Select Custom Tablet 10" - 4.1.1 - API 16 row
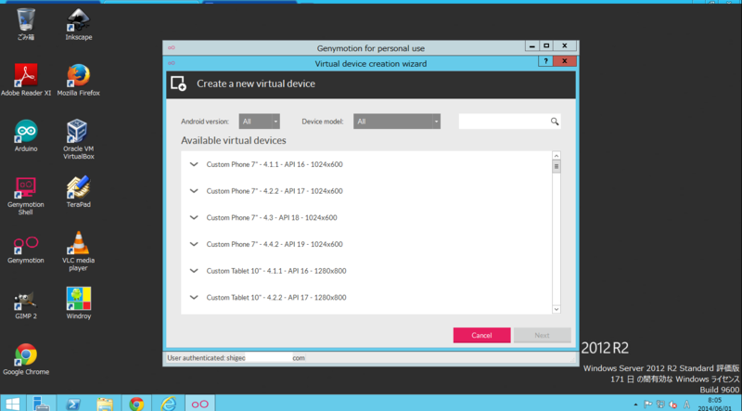Screen dimensions: 742x411 [x=366, y=270]
